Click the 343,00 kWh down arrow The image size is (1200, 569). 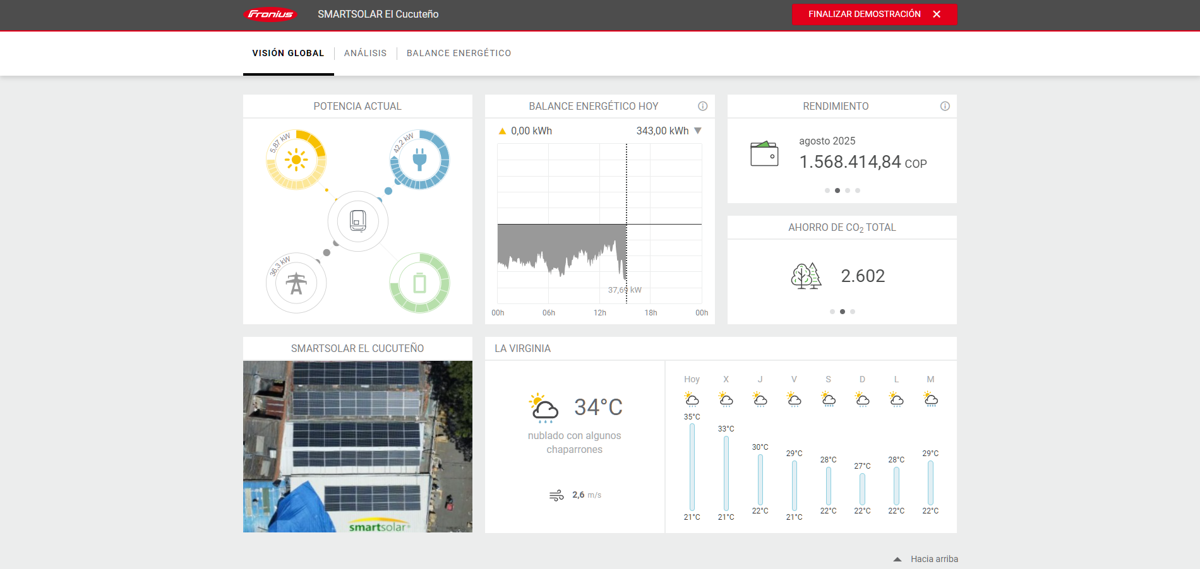click(x=698, y=131)
